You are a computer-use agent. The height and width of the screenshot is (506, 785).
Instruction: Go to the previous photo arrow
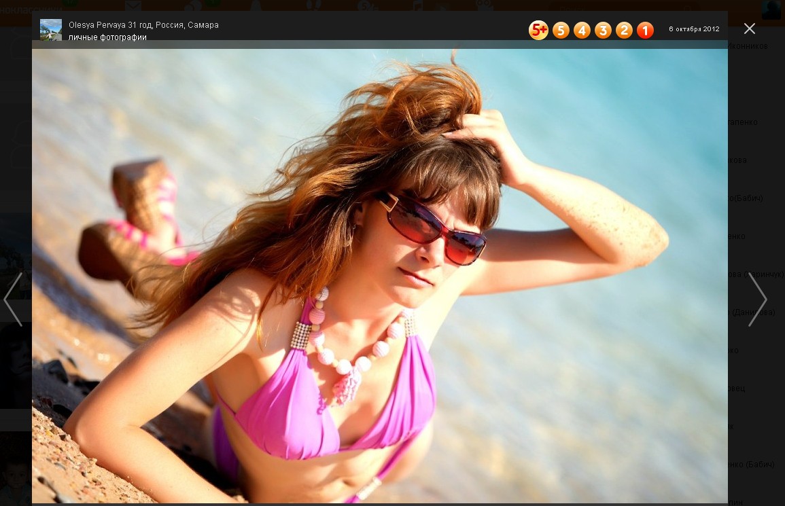coord(14,300)
